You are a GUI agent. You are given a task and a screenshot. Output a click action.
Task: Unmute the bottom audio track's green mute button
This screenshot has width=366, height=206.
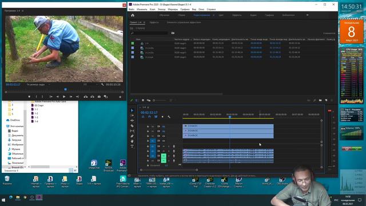164,160
